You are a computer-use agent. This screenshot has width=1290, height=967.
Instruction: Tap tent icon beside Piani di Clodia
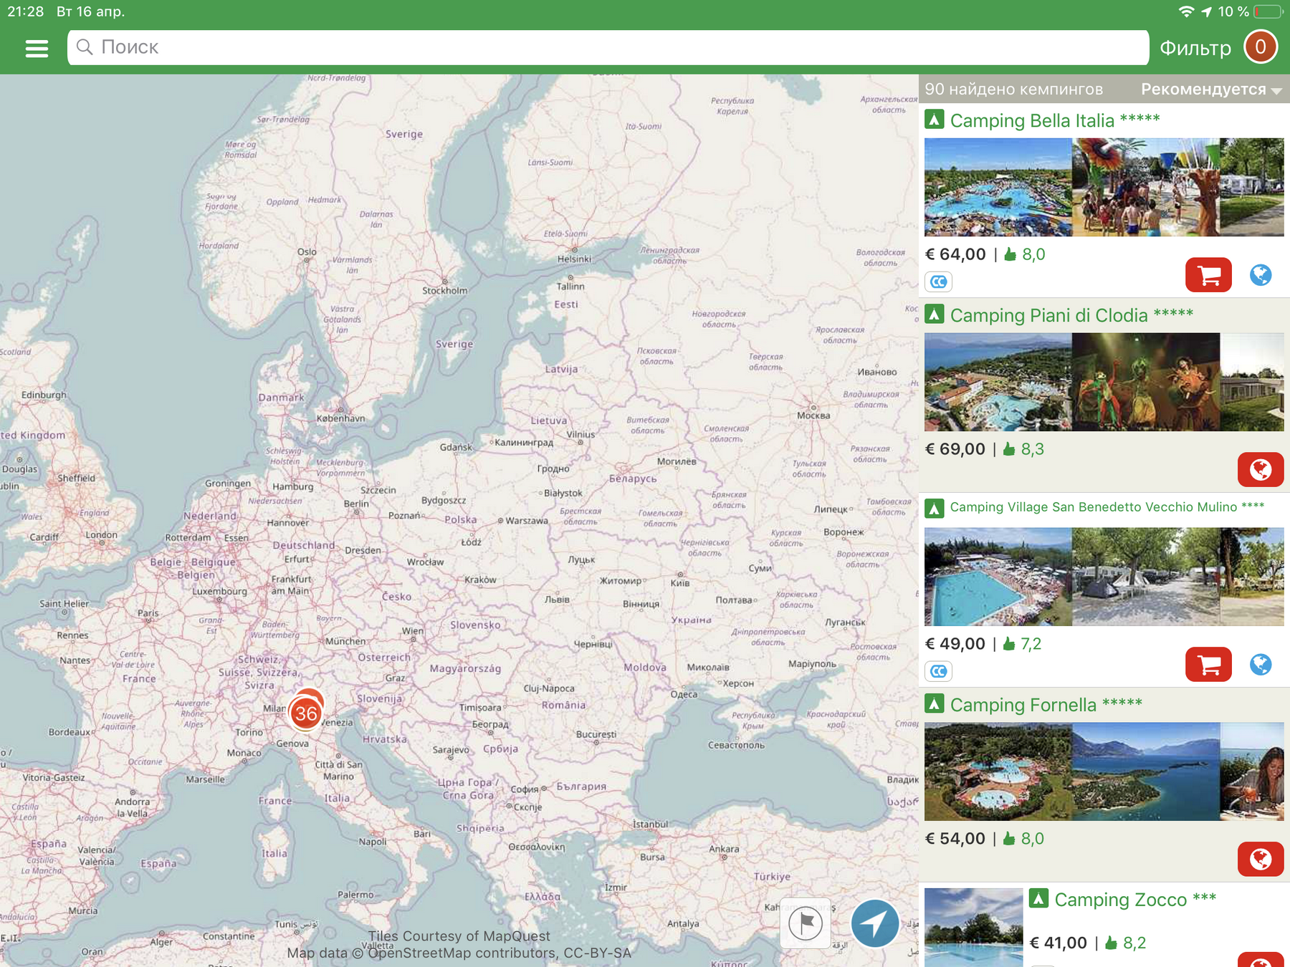click(935, 314)
